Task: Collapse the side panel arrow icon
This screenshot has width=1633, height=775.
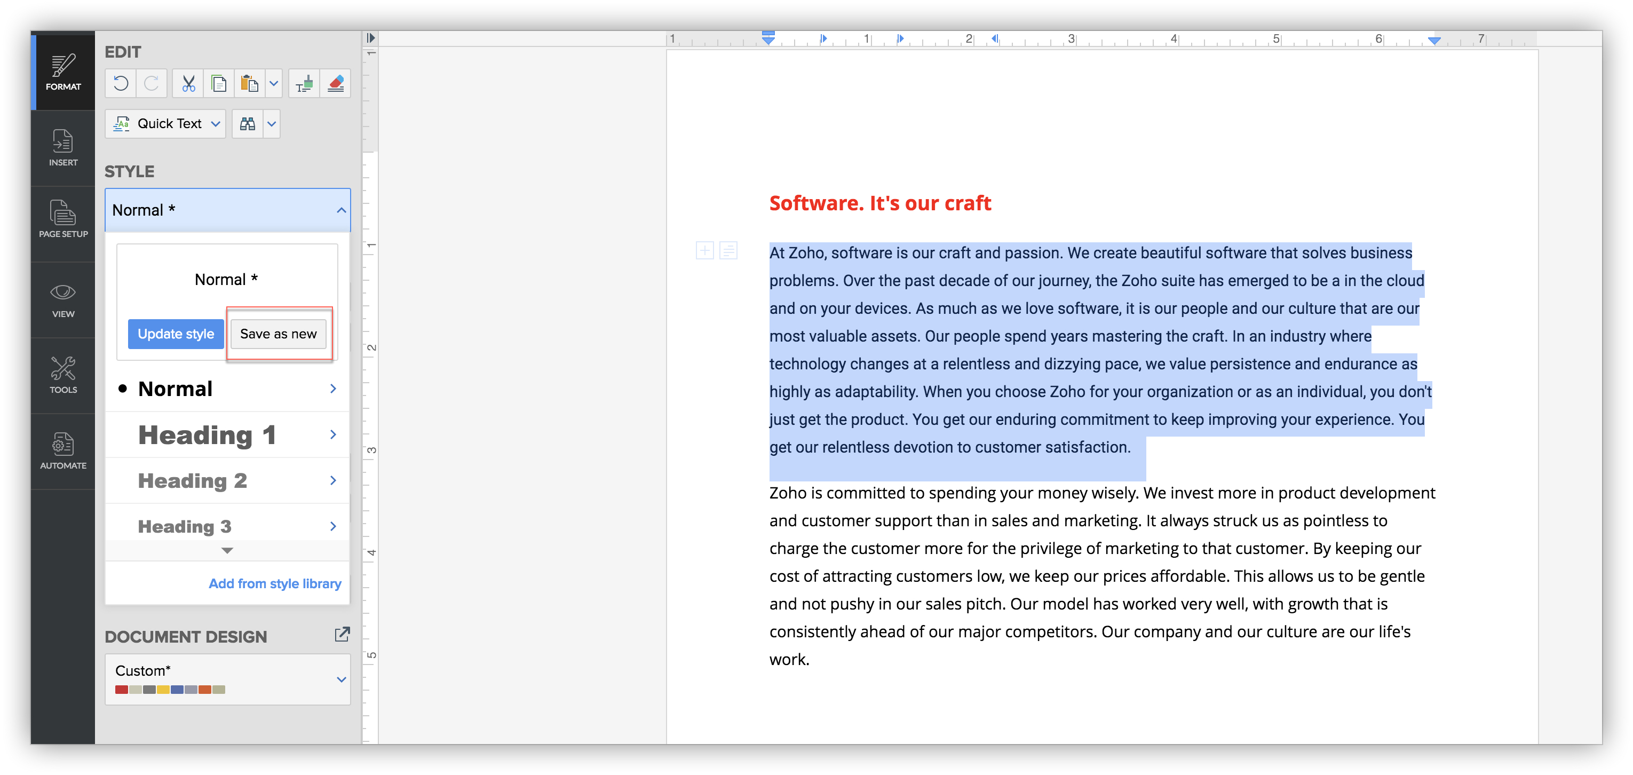Action: click(x=371, y=38)
